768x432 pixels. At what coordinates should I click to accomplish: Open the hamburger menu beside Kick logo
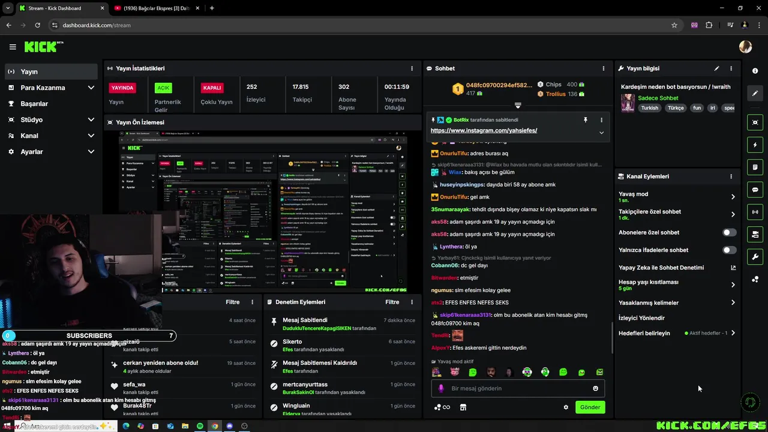coord(13,47)
